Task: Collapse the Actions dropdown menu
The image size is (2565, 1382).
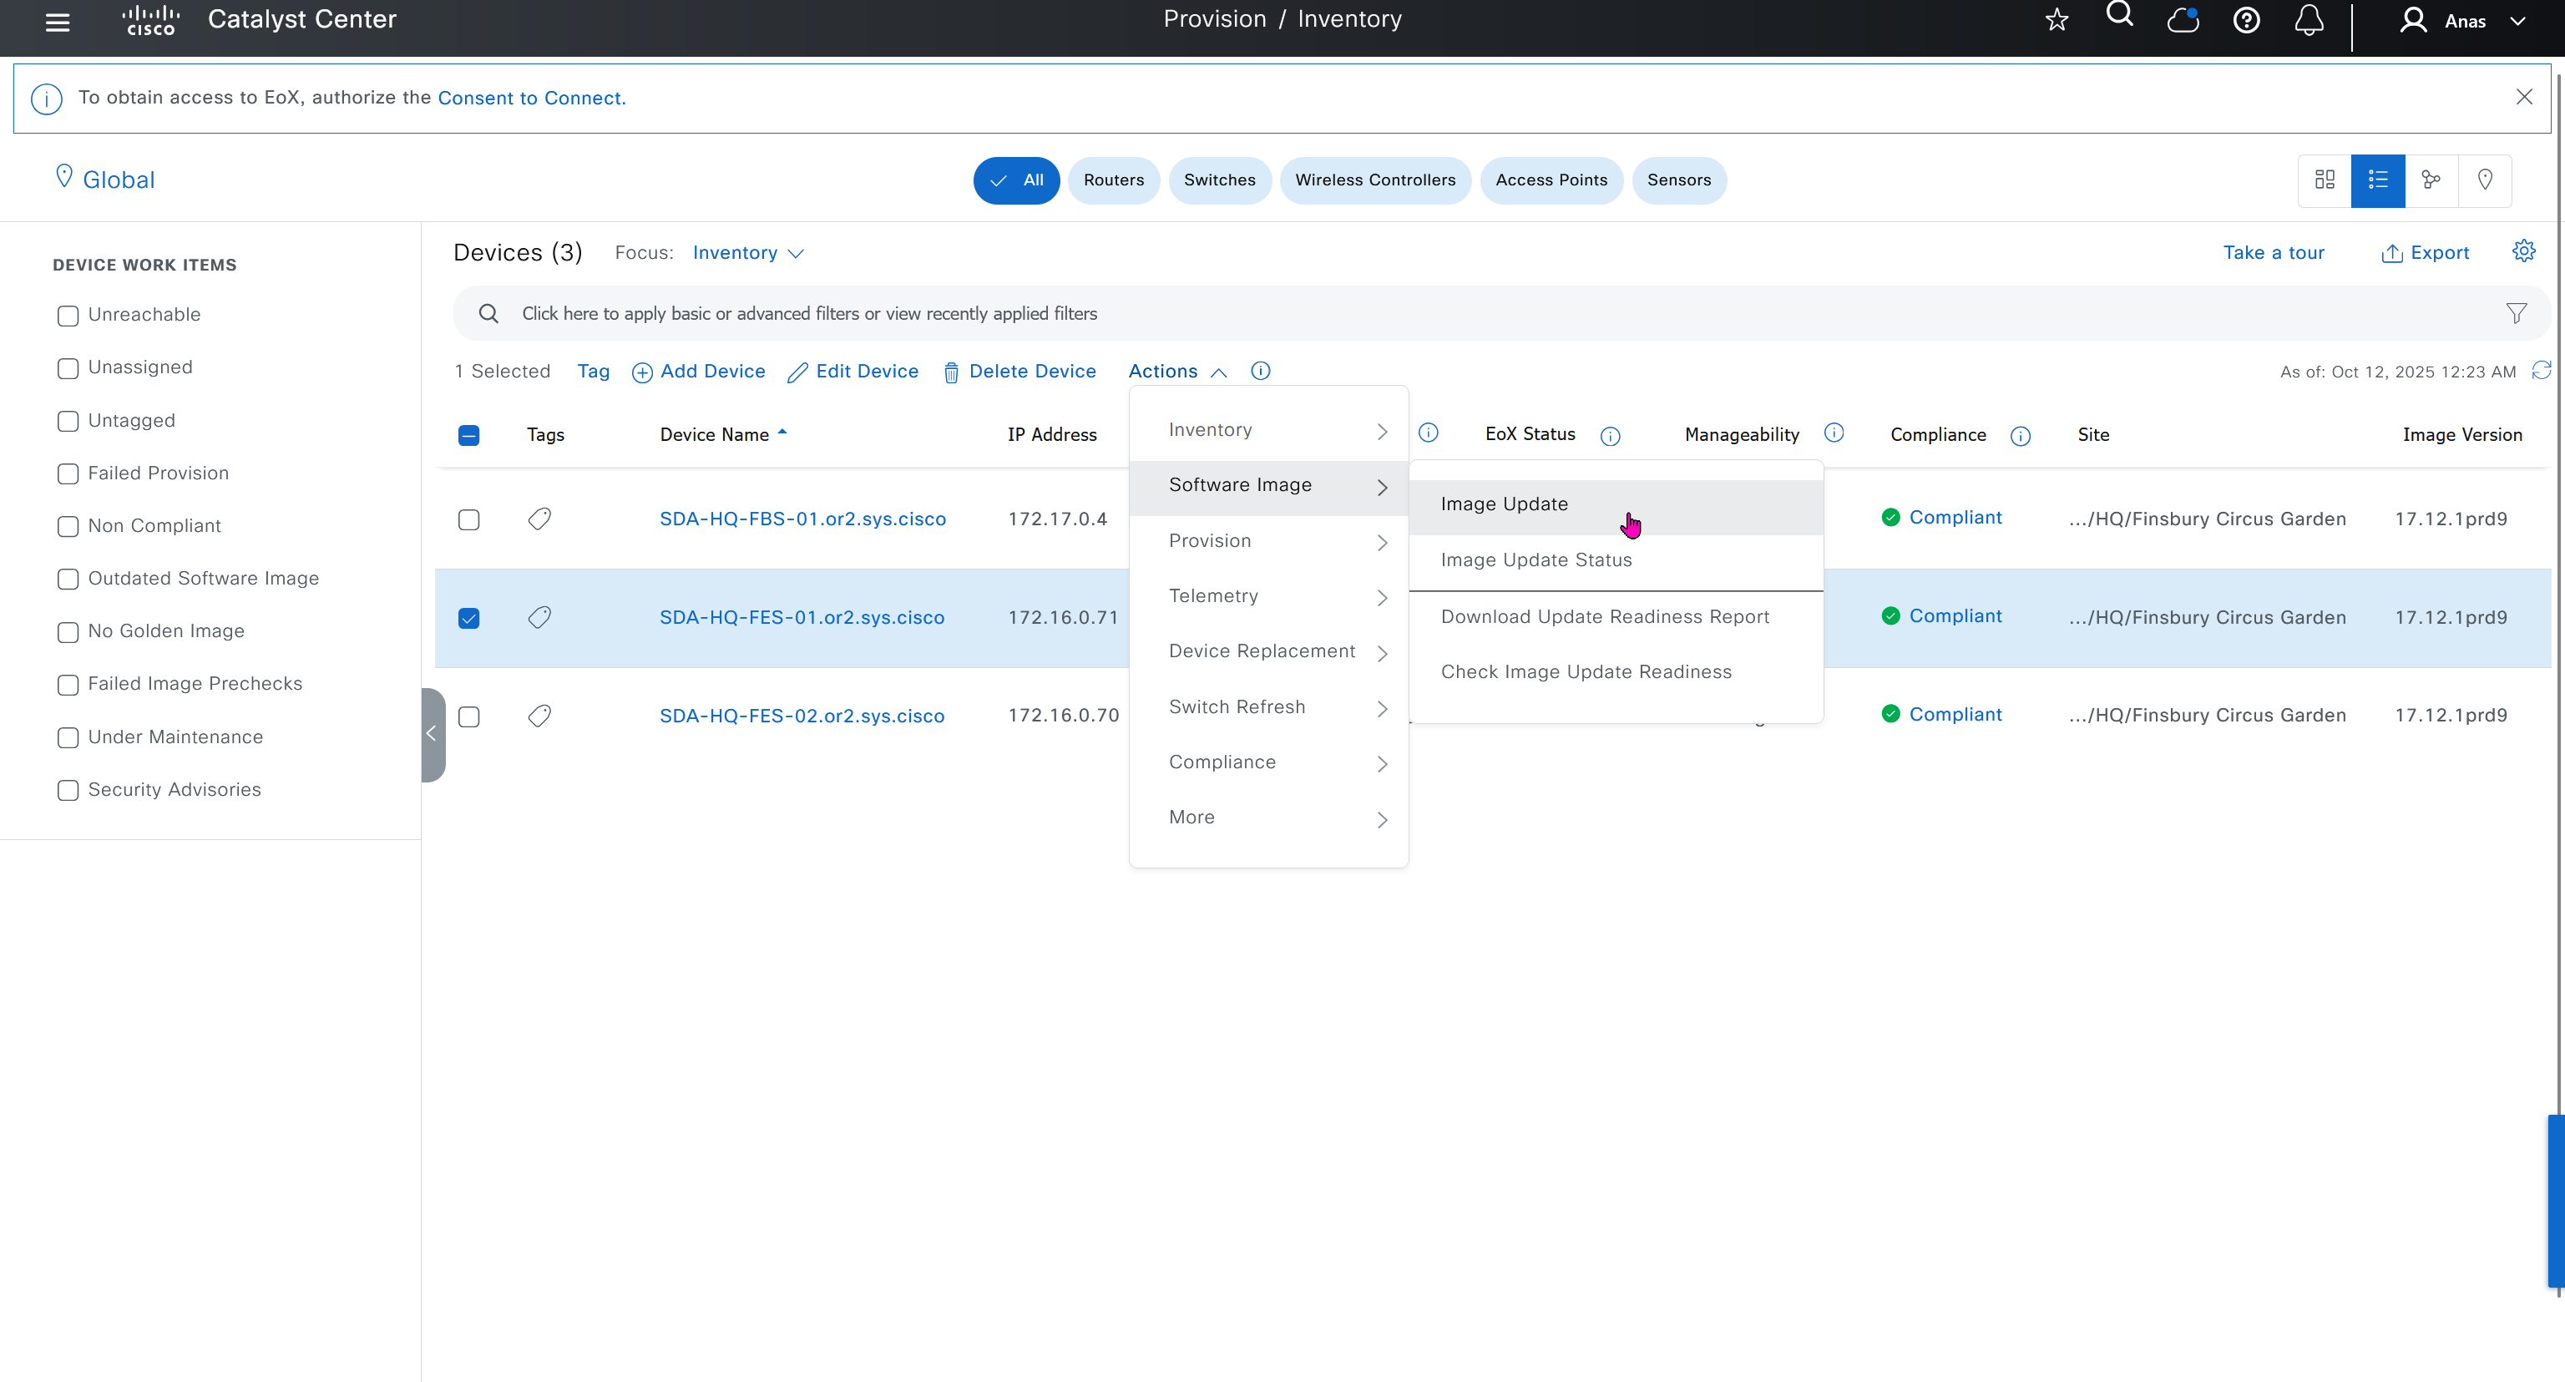Action: 1176,372
